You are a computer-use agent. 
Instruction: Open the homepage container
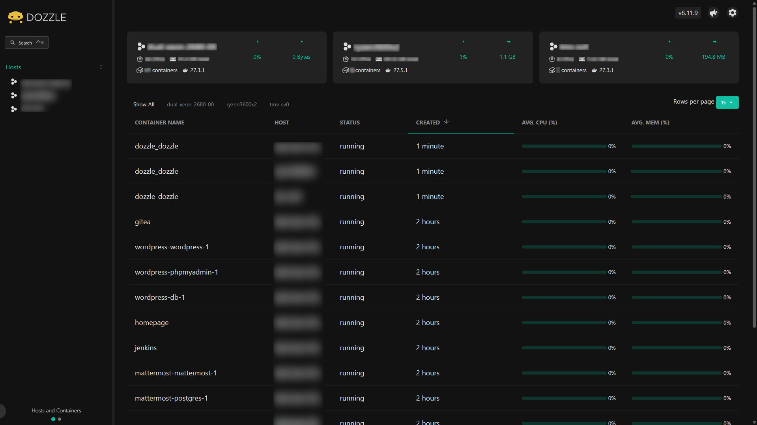pyautogui.click(x=151, y=323)
